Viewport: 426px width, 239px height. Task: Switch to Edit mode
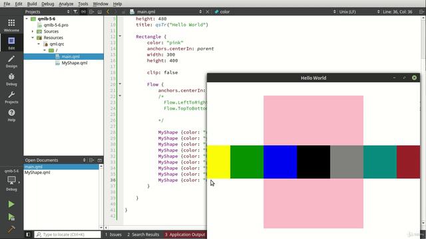[11, 43]
